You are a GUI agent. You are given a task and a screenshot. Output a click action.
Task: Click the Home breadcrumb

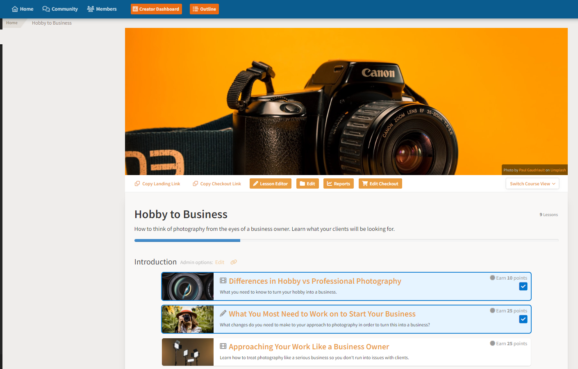point(12,23)
